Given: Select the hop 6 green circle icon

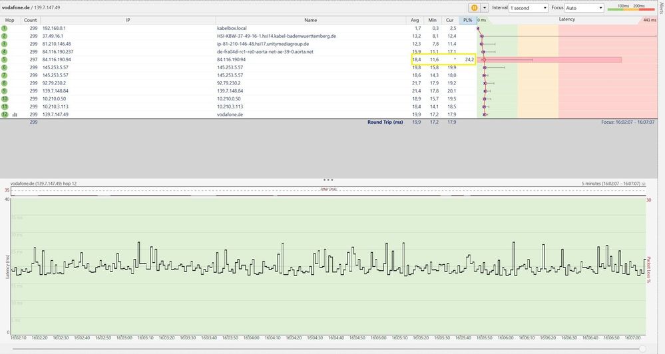Looking at the screenshot, I should (4, 67).
